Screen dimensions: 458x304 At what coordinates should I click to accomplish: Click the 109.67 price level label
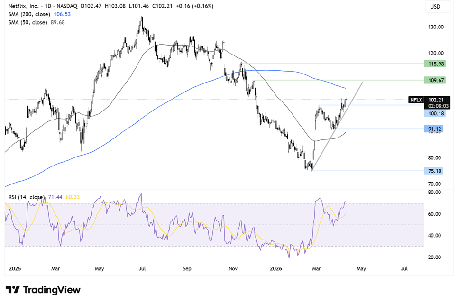pyautogui.click(x=435, y=81)
